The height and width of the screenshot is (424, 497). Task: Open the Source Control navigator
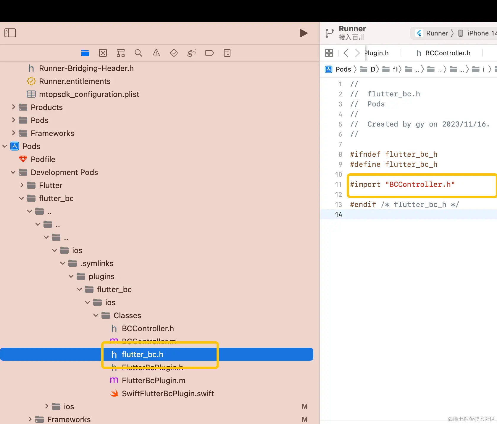pos(103,53)
